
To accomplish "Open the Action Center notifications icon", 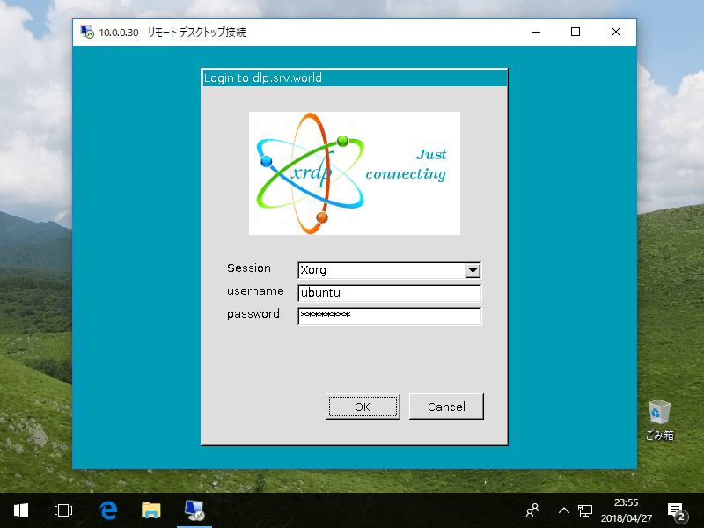I will point(677,511).
